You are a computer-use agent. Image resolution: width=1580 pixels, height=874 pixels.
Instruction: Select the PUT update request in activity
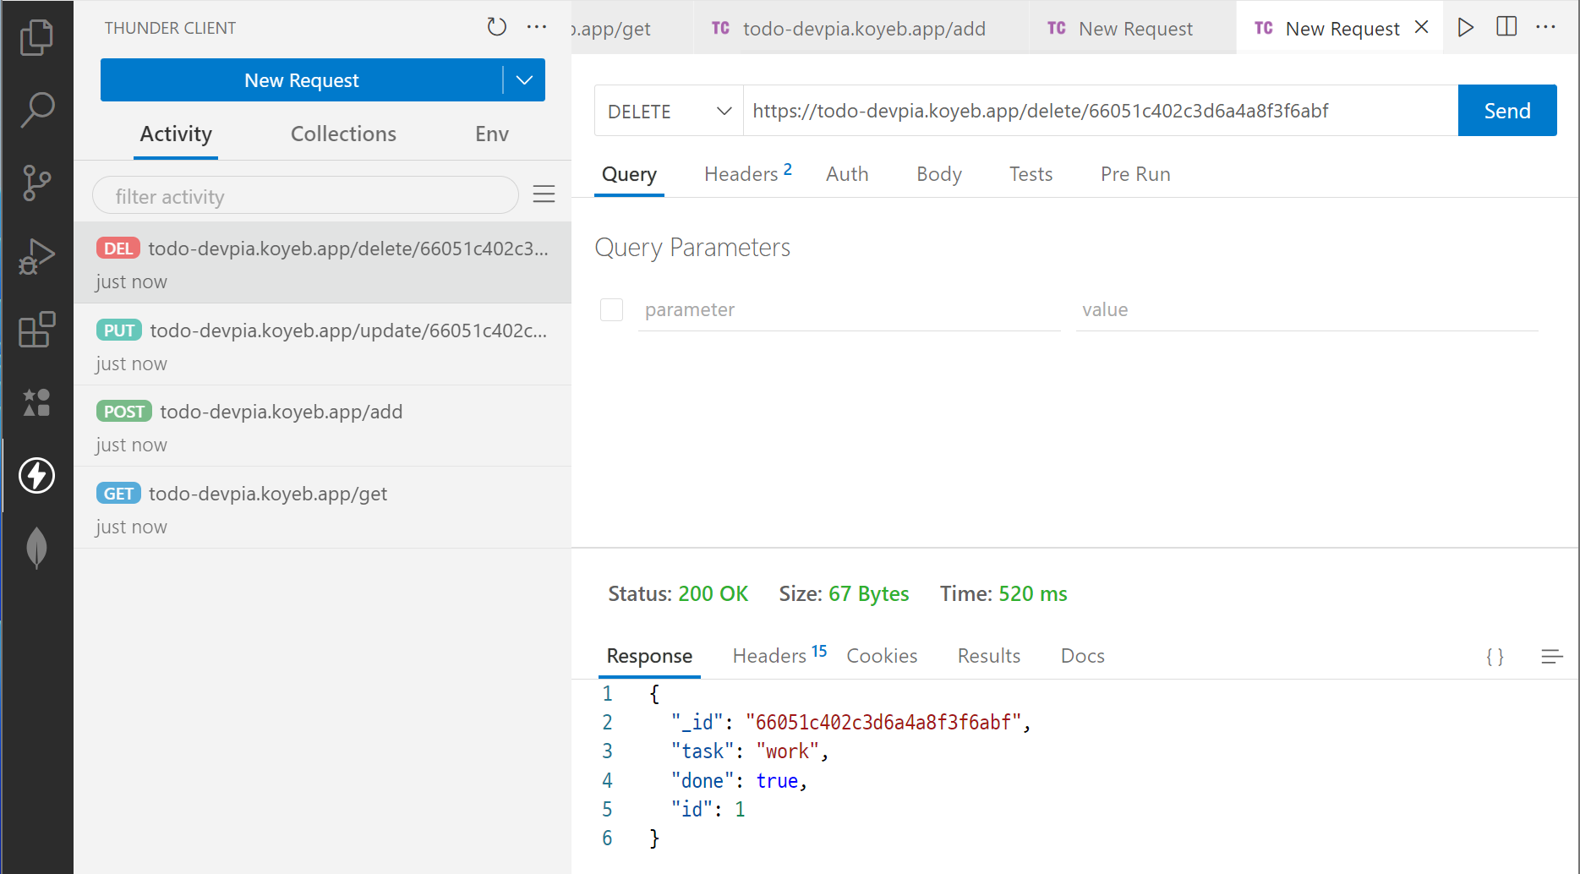pyautogui.click(x=322, y=345)
